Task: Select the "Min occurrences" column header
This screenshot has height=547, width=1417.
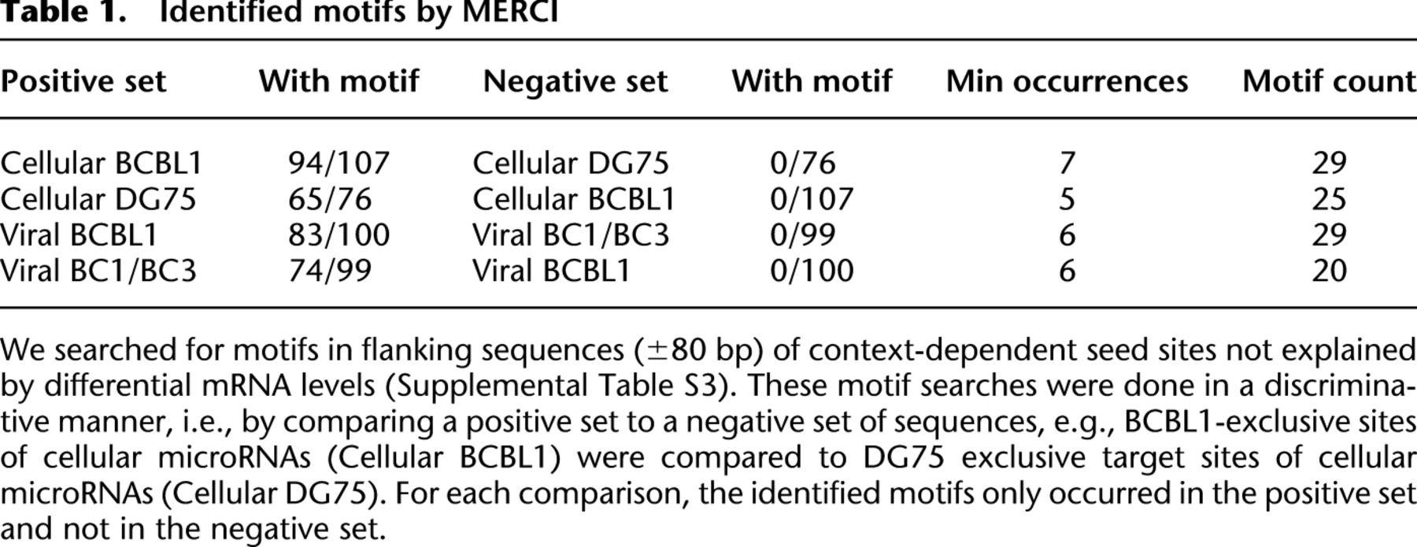Action: pyautogui.click(x=1067, y=81)
